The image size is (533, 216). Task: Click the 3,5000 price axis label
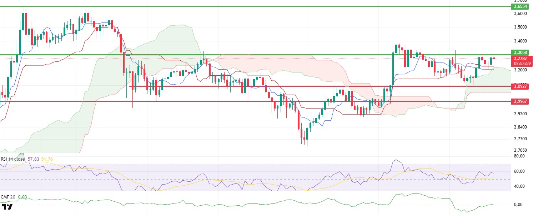tap(520, 27)
